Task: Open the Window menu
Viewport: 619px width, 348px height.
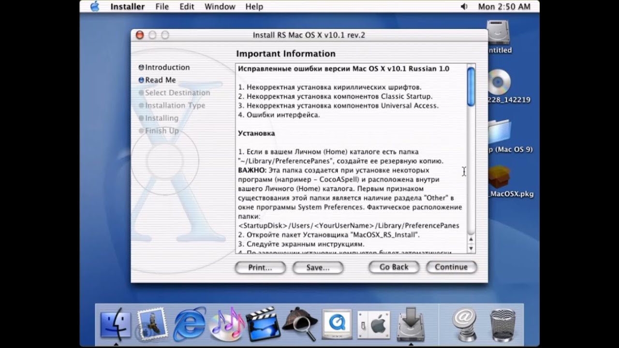Action: (x=220, y=6)
